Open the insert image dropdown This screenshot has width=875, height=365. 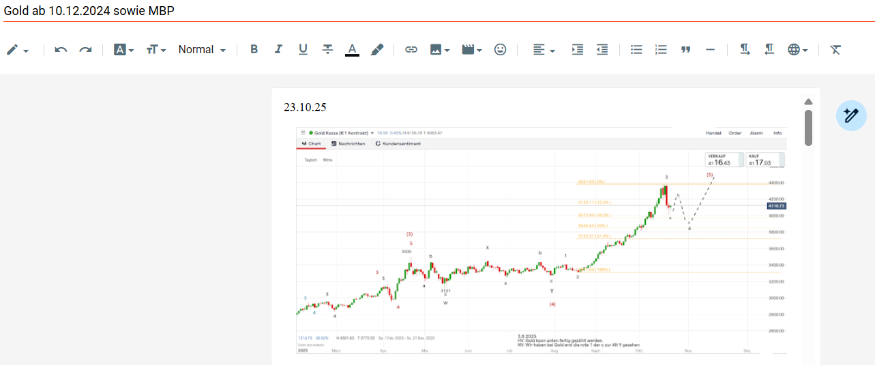coord(440,50)
